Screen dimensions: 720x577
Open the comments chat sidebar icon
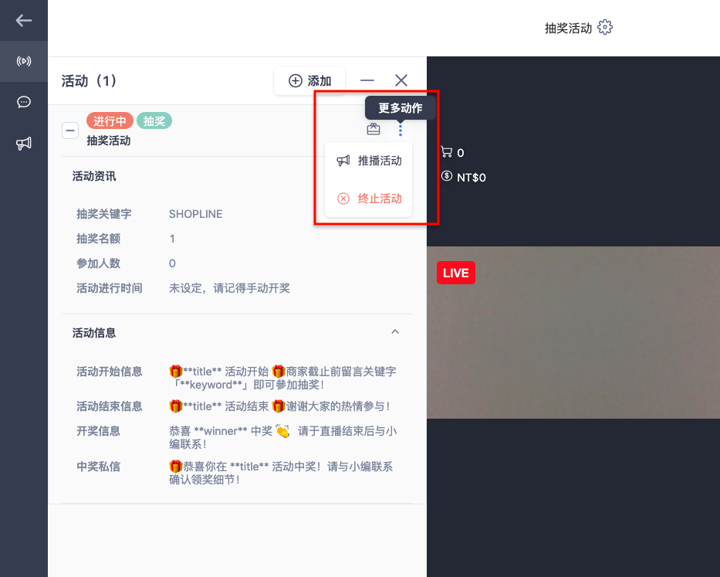[23, 102]
